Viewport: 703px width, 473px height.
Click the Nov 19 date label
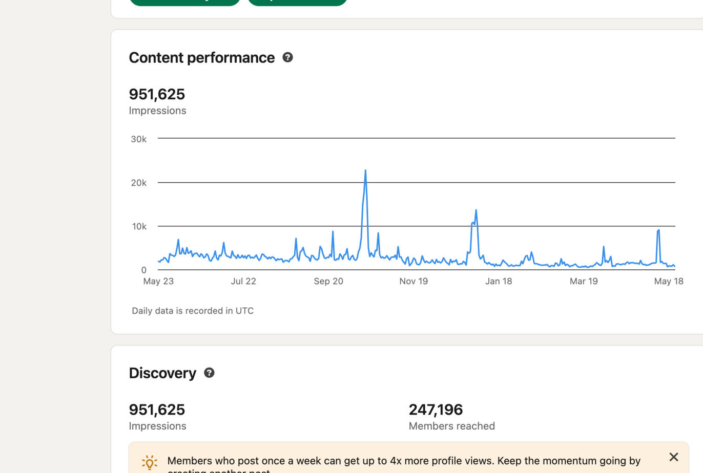[413, 281]
